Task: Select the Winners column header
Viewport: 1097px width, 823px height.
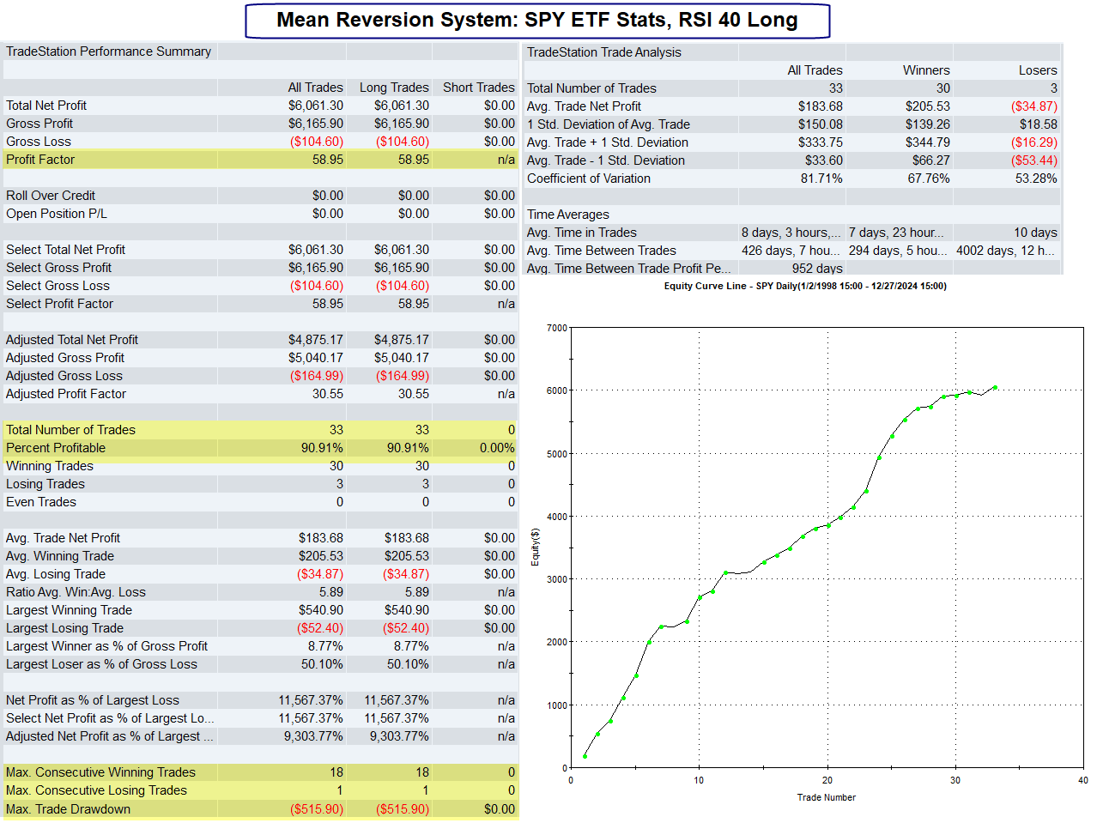Action: [925, 70]
